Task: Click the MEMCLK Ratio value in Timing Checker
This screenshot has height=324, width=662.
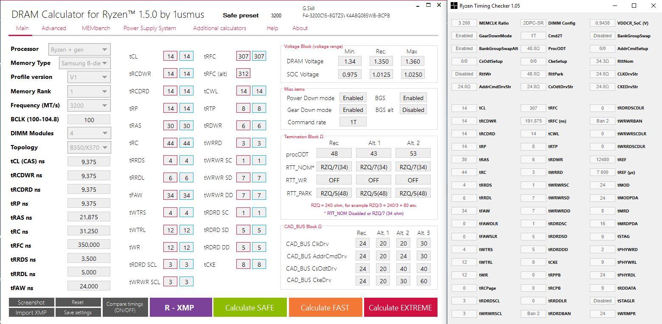Action: 464,23
